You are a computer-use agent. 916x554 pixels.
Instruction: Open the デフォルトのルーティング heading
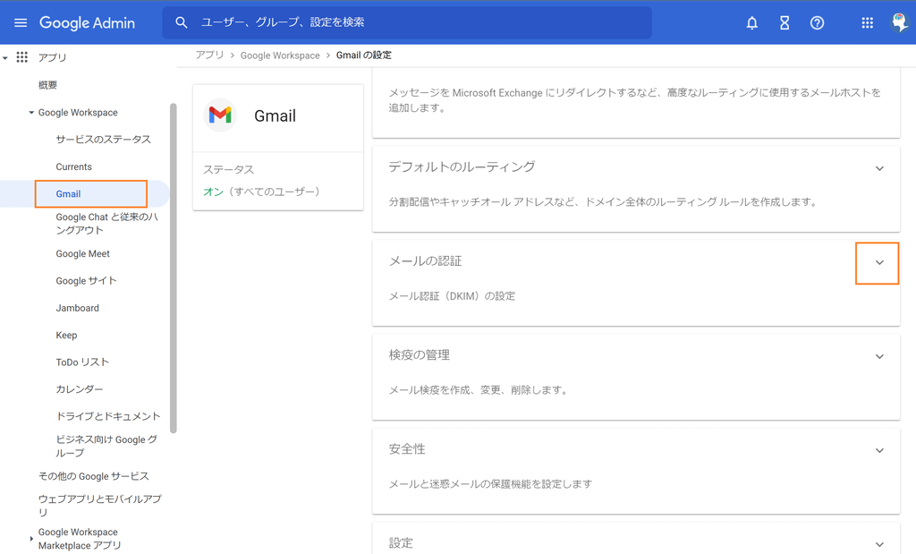462,166
